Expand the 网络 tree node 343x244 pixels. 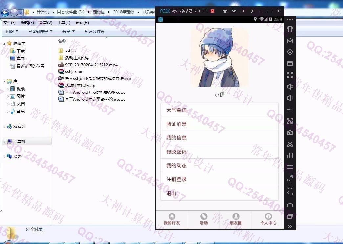point(4,157)
